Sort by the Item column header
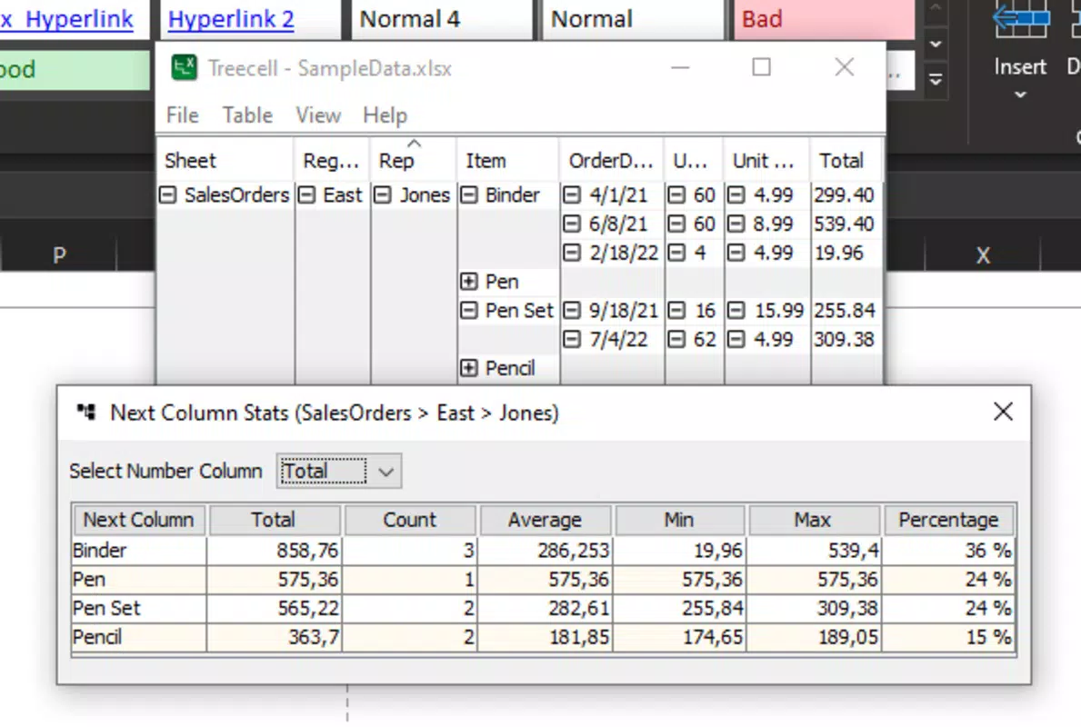The image size is (1081, 727). pyautogui.click(x=508, y=161)
